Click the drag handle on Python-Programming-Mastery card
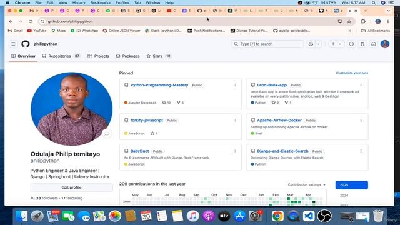The image size is (400, 225). [235, 85]
